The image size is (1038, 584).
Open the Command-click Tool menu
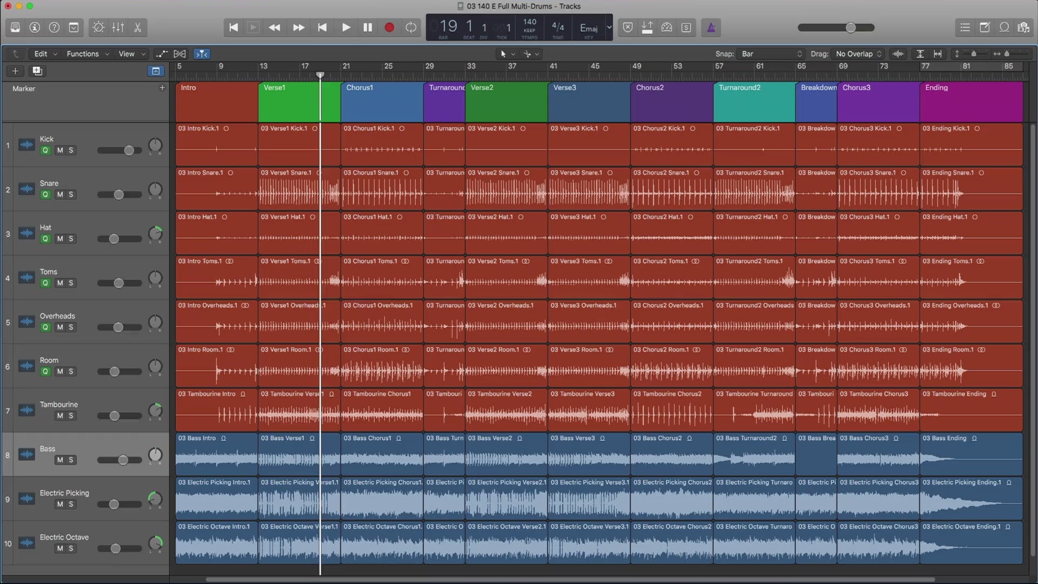point(531,54)
